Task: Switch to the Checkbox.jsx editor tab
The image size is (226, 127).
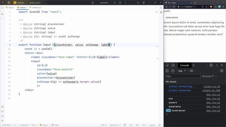Action: [35, 7]
